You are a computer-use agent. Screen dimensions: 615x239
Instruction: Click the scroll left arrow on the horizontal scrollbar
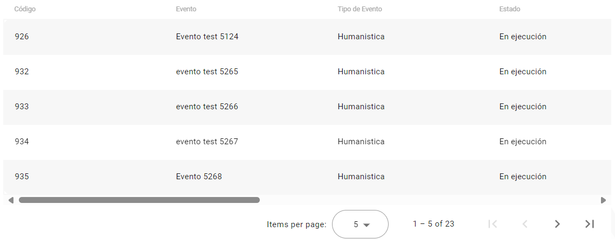[x=11, y=200]
